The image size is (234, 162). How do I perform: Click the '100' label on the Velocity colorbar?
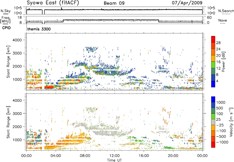coord(220,114)
